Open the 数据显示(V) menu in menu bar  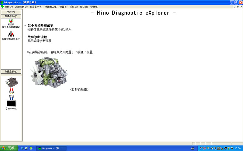(36, 7)
